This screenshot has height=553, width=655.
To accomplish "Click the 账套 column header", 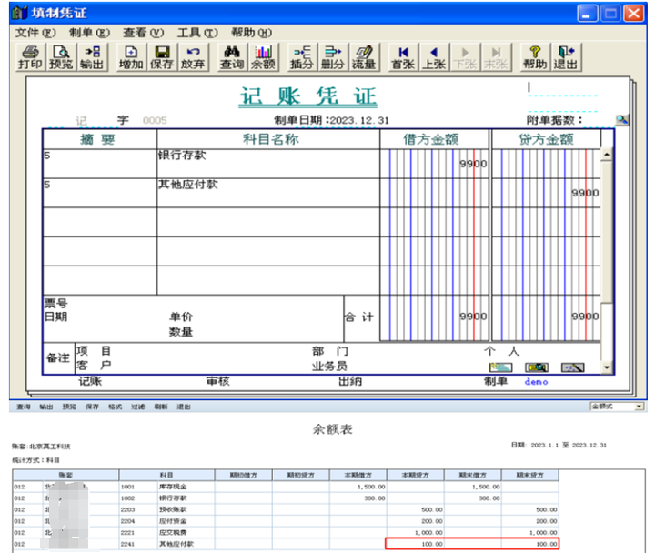I will (65, 475).
